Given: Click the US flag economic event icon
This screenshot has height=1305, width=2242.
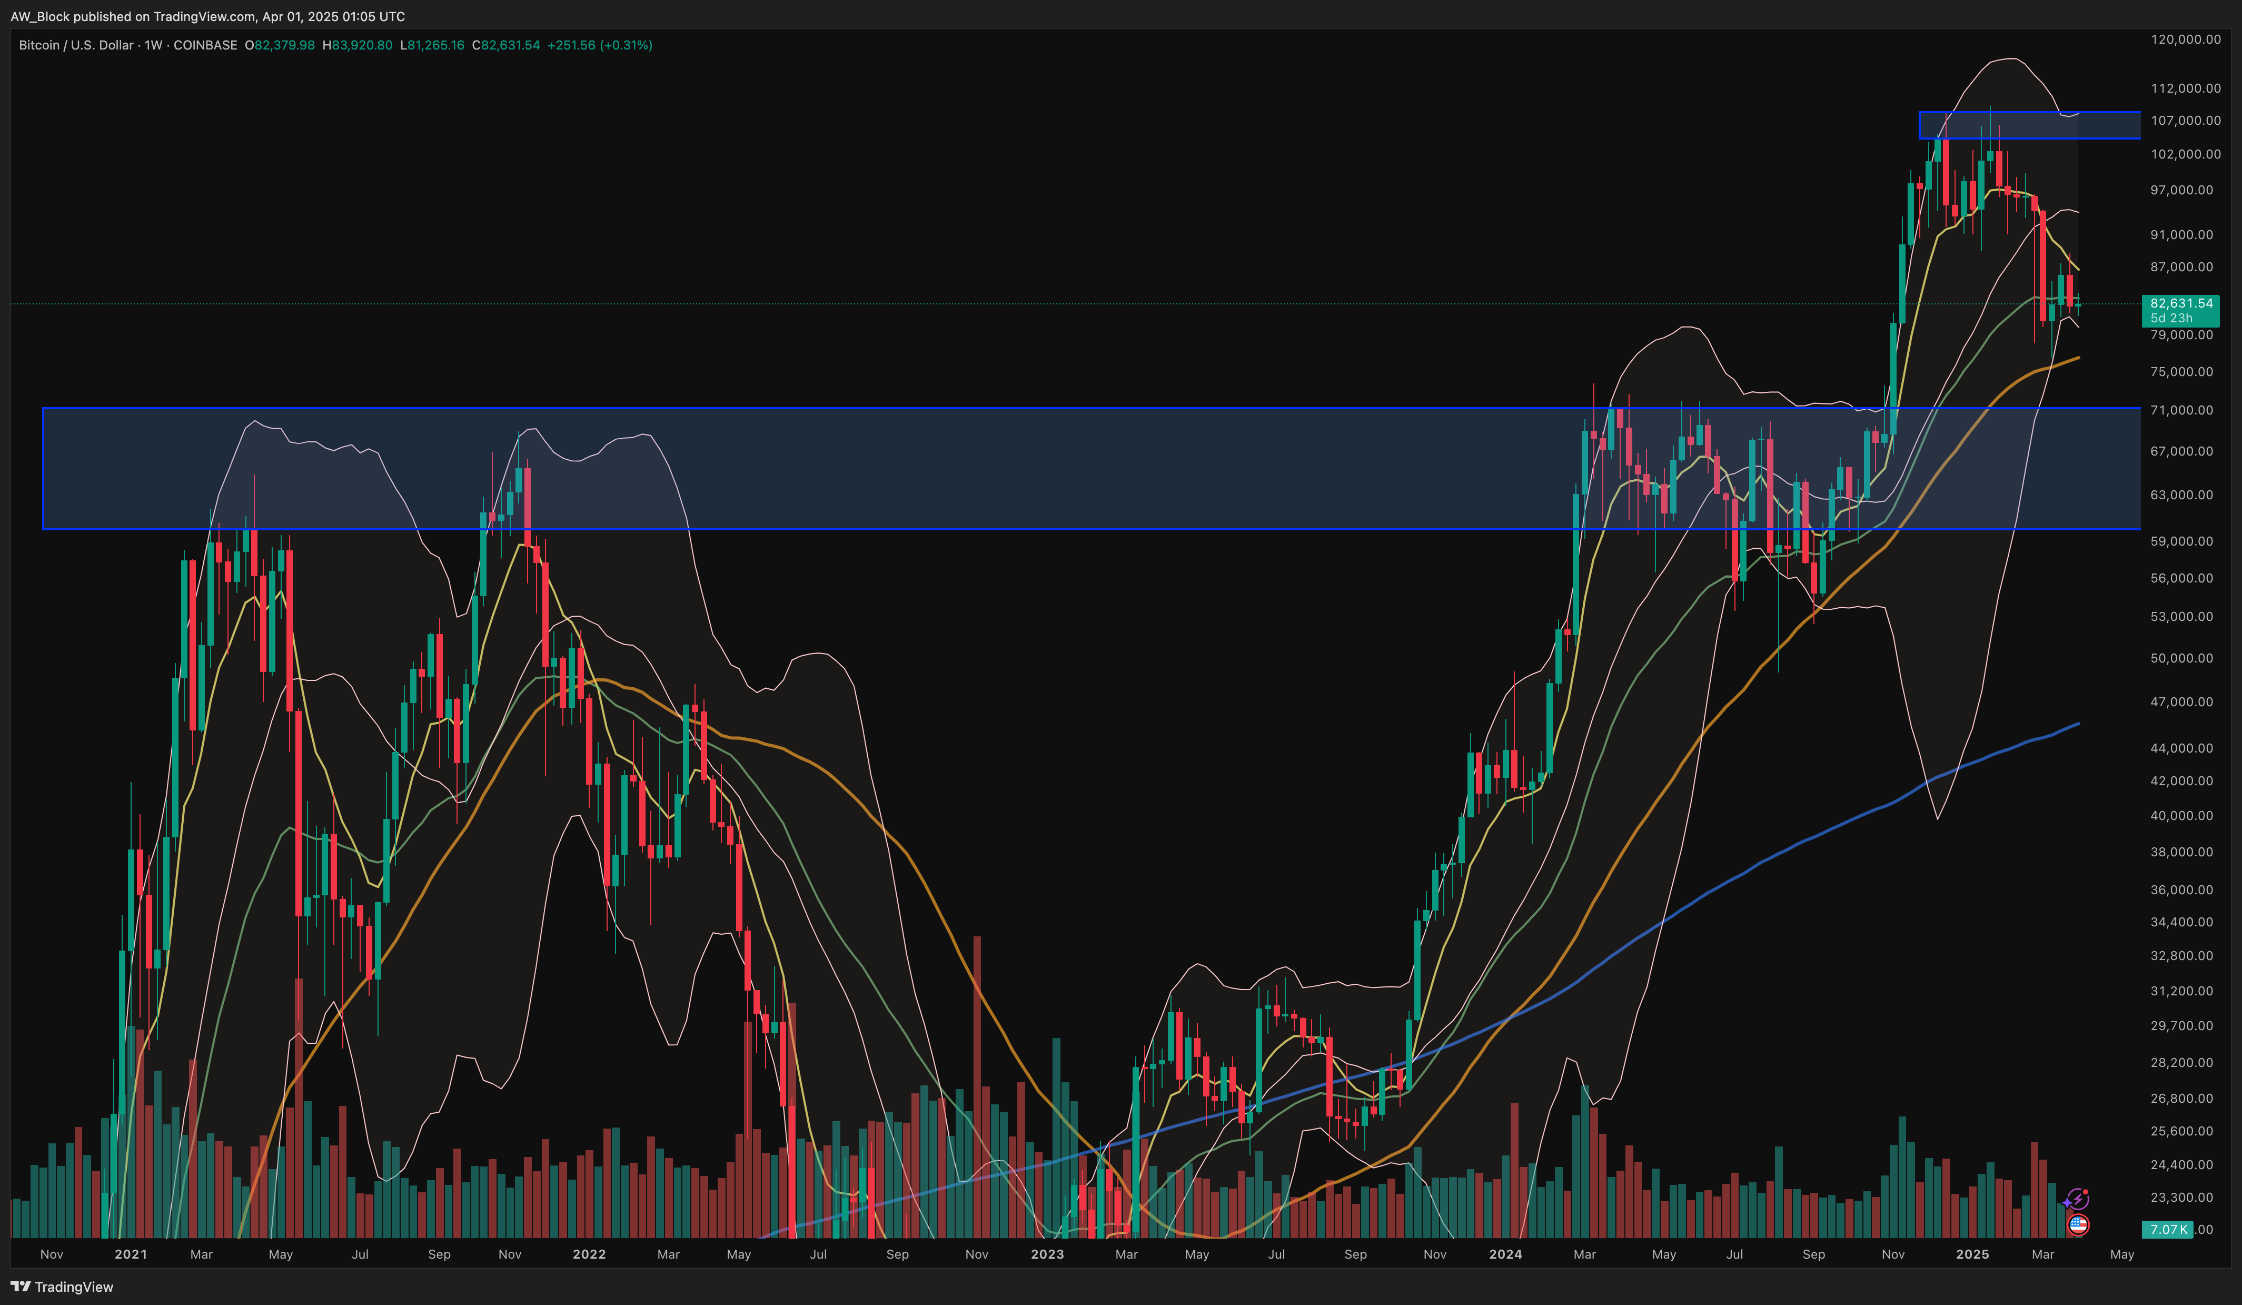Looking at the screenshot, I should point(2077,1225).
